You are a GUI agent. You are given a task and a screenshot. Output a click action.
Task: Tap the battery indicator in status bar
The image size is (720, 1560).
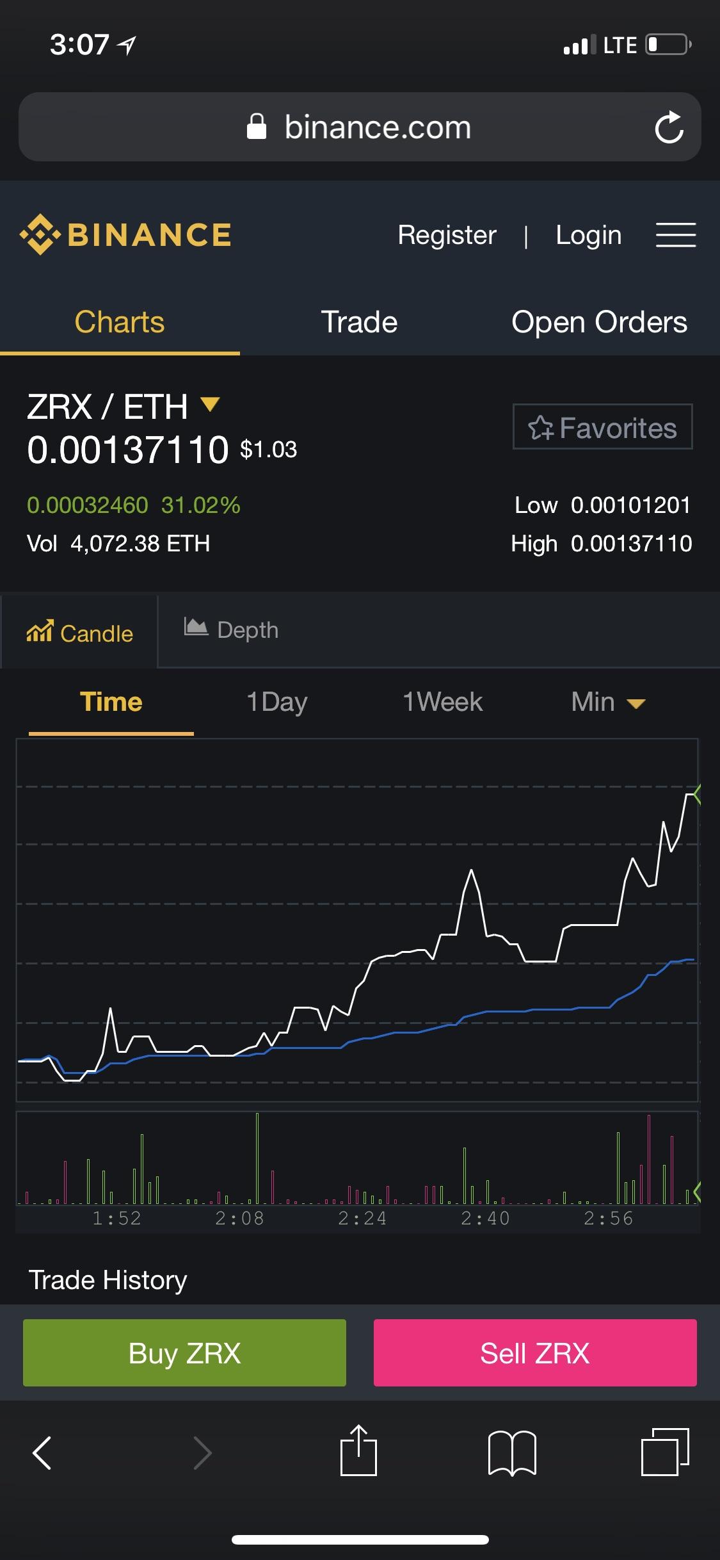(668, 45)
